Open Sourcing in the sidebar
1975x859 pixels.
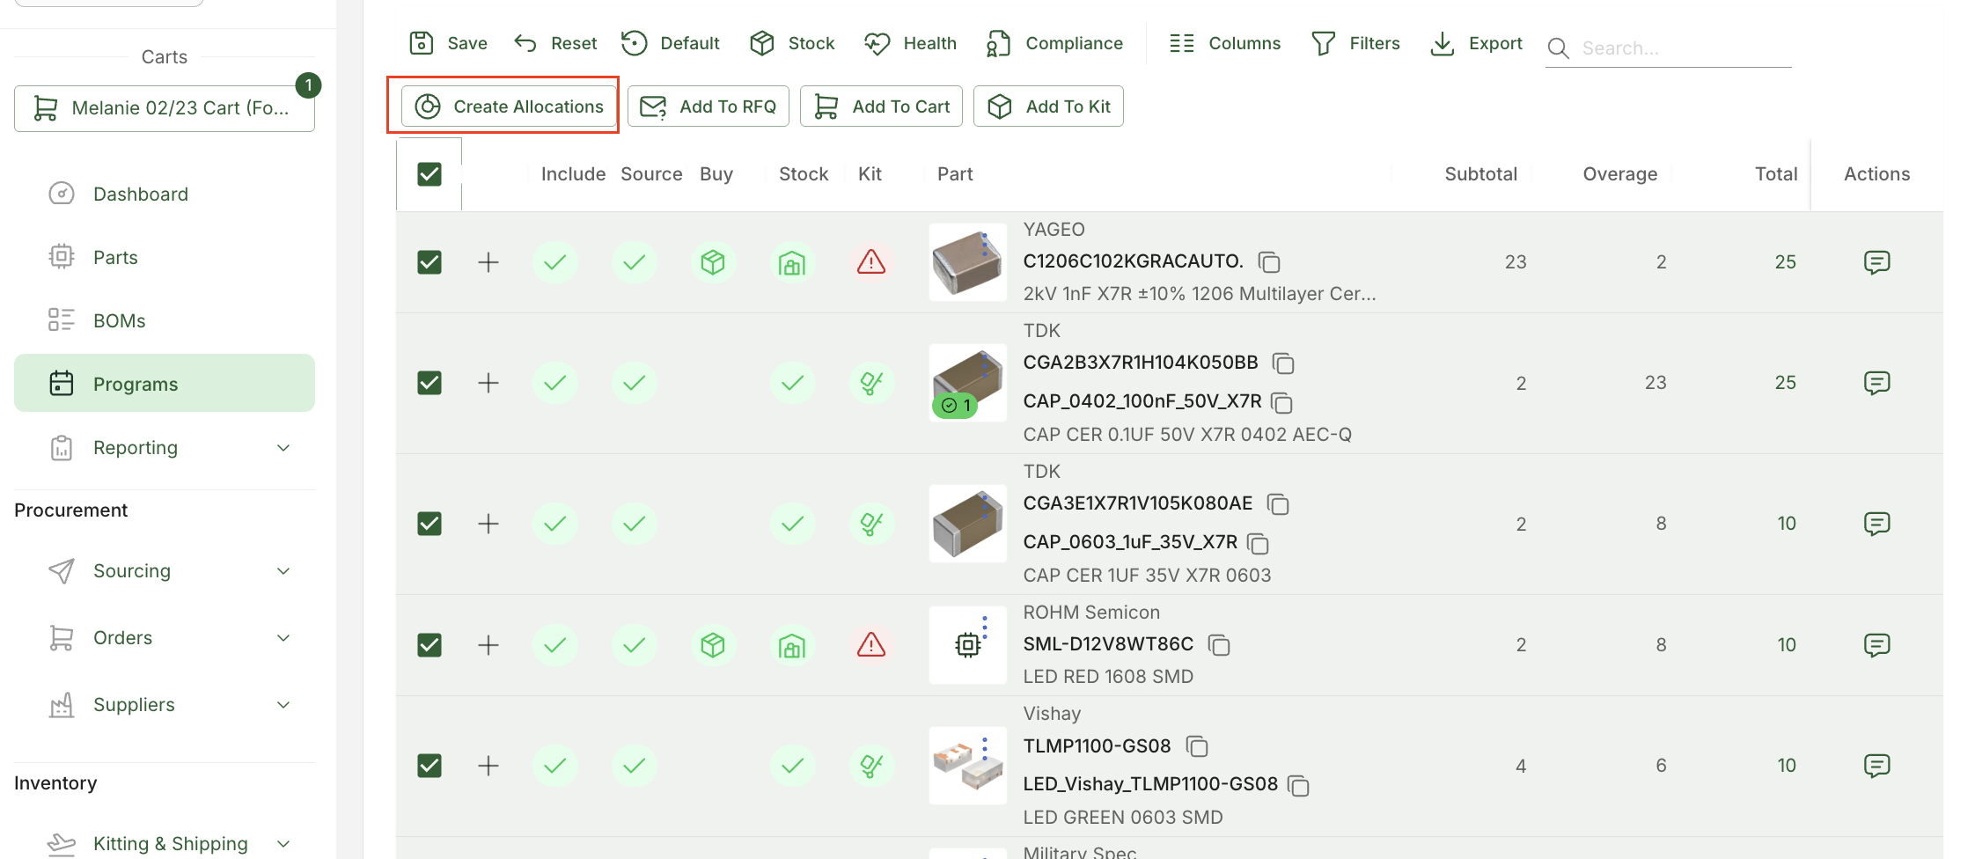(x=165, y=571)
